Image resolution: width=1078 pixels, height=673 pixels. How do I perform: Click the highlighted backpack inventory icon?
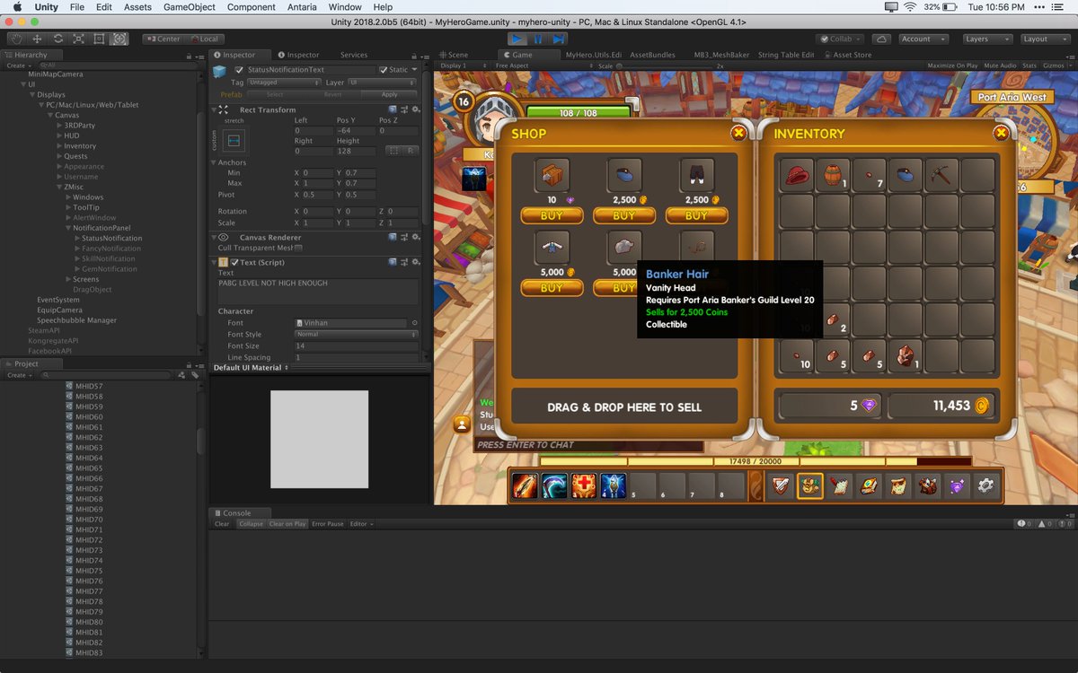click(x=810, y=485)
